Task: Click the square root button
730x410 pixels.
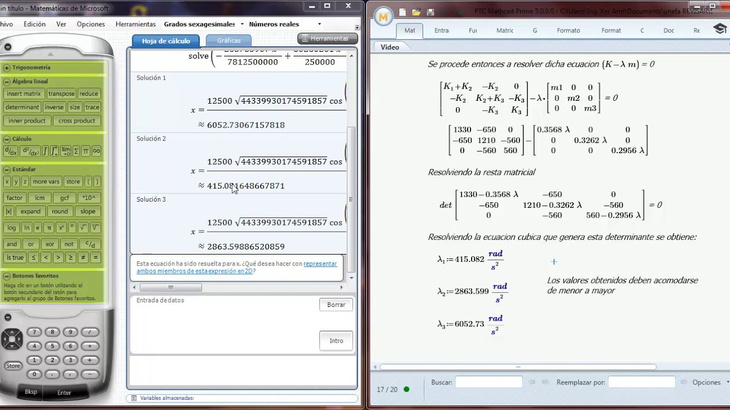Action: 83,228
